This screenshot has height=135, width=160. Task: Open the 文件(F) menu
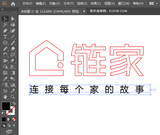(27, 4)
